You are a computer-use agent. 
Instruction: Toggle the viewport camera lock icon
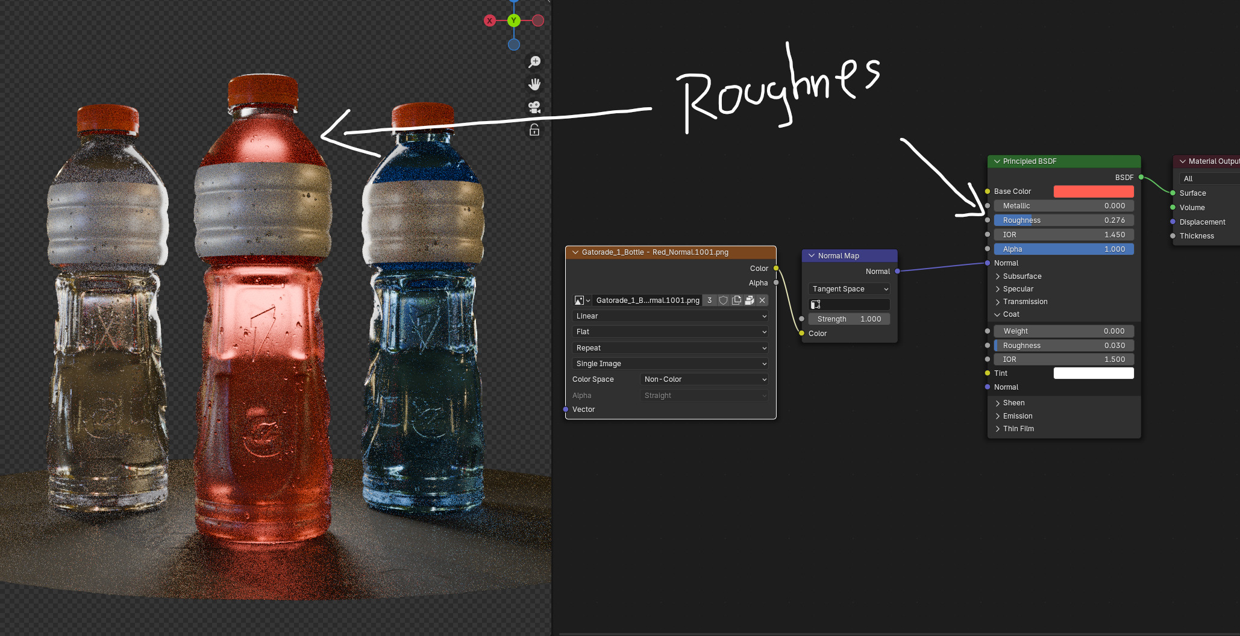[x=534, y=129]
